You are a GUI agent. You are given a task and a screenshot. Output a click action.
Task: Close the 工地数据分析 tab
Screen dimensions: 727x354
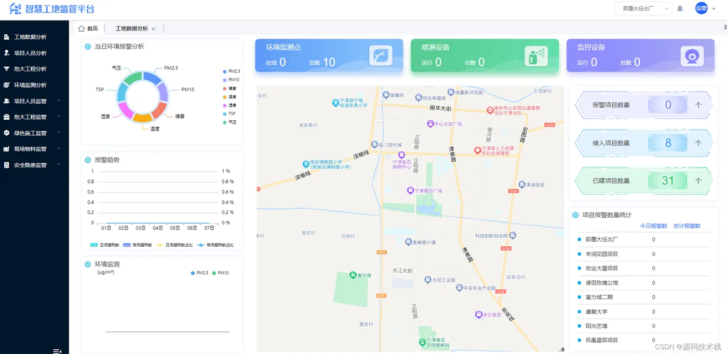click(x=154, y=29)
